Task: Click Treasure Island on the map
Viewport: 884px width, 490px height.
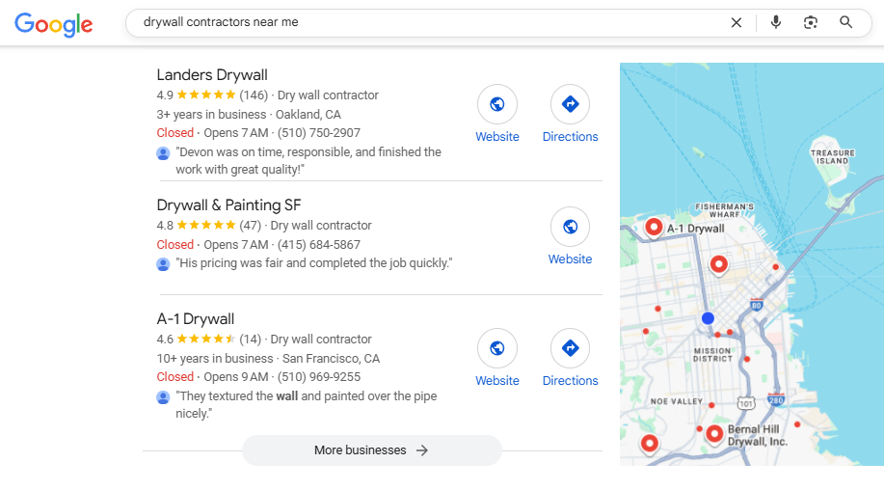Action: pyautogui.click(x=833, y=157)
